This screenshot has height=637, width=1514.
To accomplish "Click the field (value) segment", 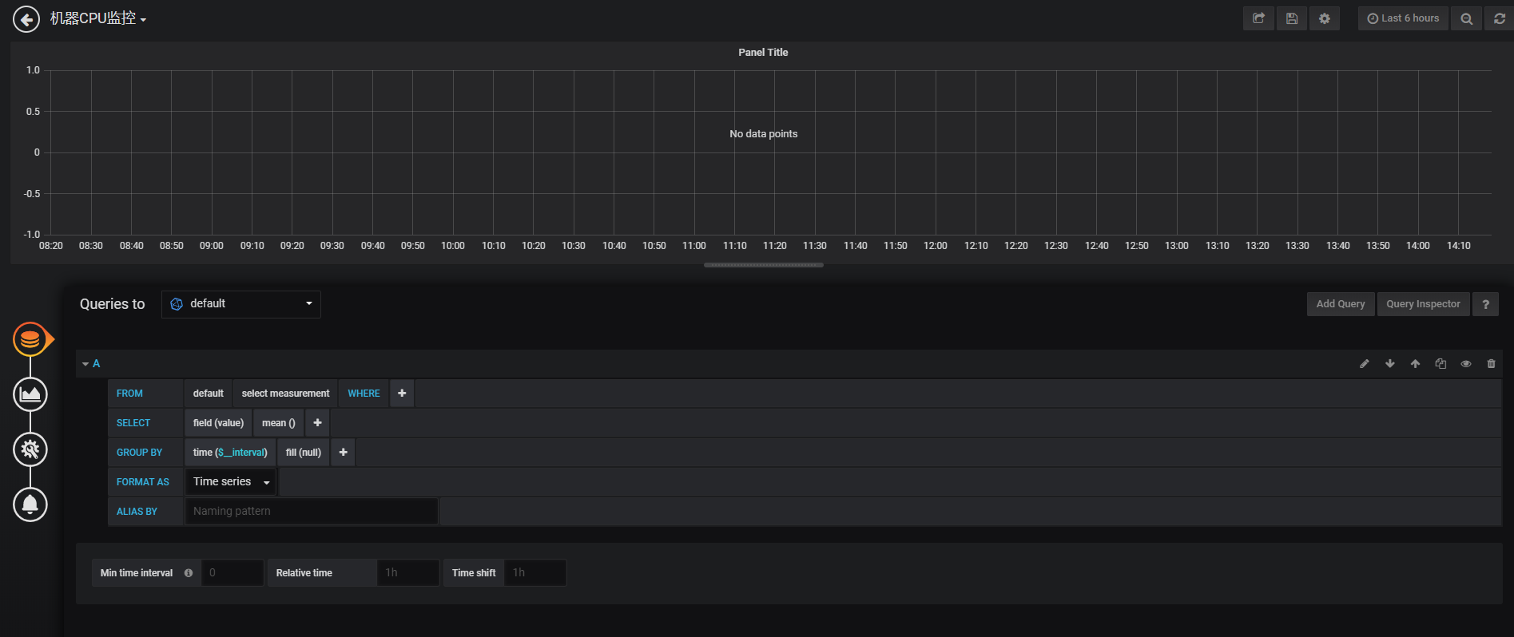I will [x=218, y=423].
